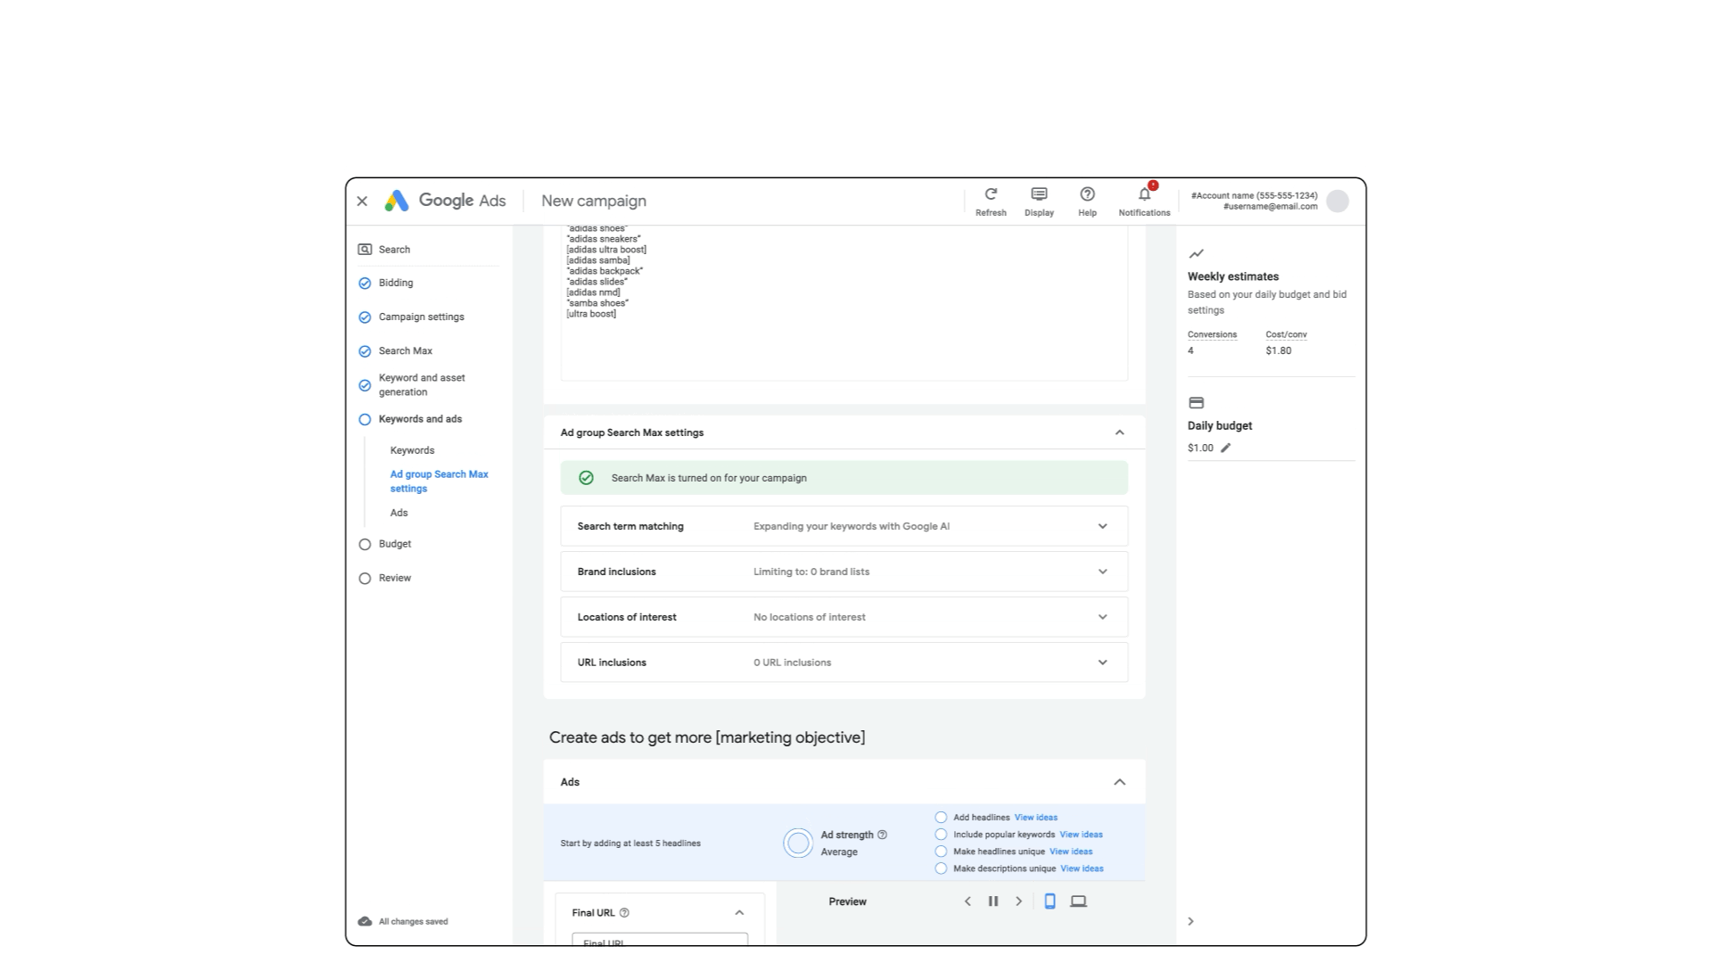
Task: Click the Weekly estimates trend icon
Action: 1196,254
